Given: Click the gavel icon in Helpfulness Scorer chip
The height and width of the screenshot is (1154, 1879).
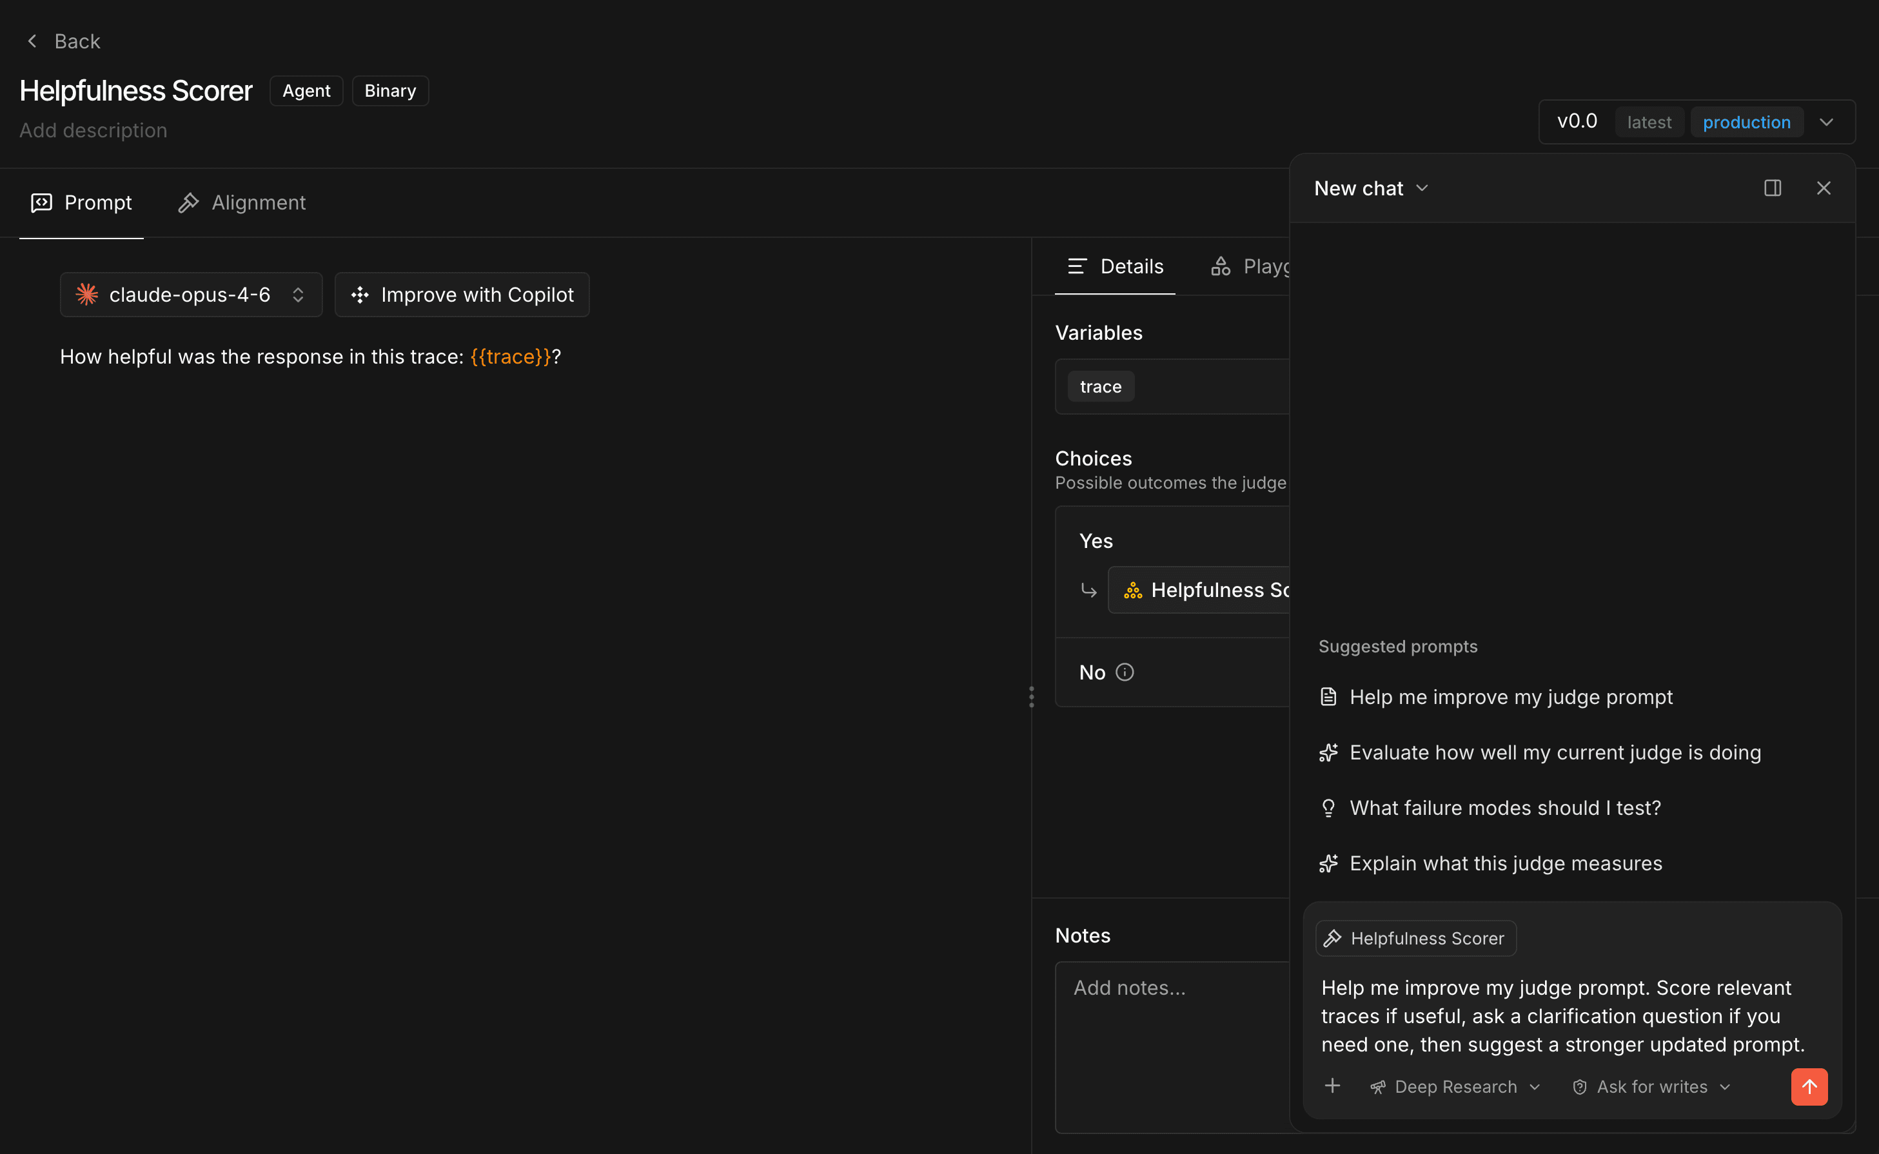Looking at the screenshot, I should tap(1333, 938).
